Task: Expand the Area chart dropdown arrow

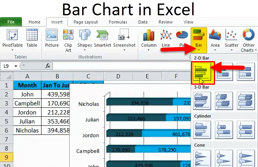Action: coord(215,50)
